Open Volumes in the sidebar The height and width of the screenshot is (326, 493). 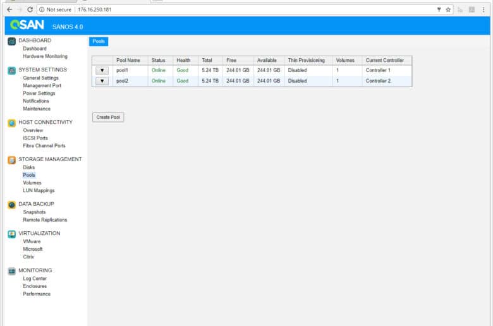(32, 183)
